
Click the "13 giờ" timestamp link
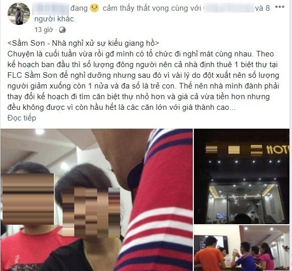pyautogui.click(x=44, y=30)
